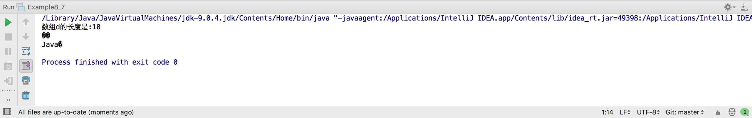Open the LF line separator dropdown
The image size is (752, 118).
tap(625, 112)
